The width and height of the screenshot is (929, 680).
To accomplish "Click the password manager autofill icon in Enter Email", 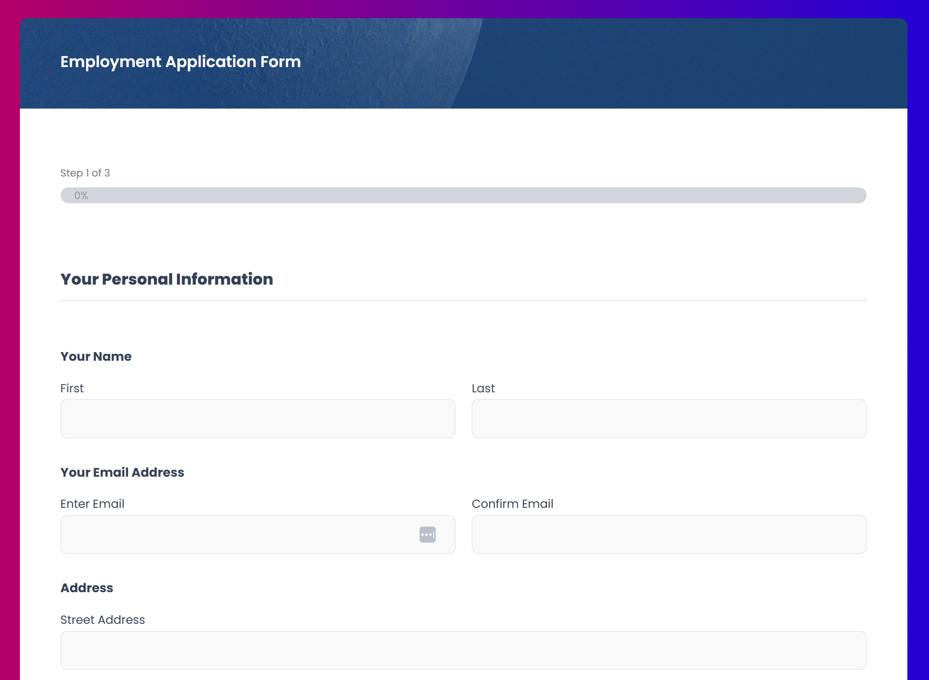I will pos(427,534).
